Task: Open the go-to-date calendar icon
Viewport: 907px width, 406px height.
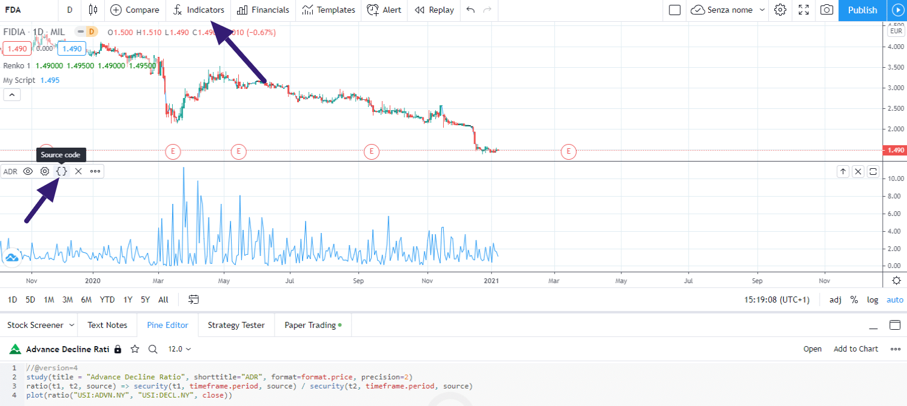Action: 193,299
